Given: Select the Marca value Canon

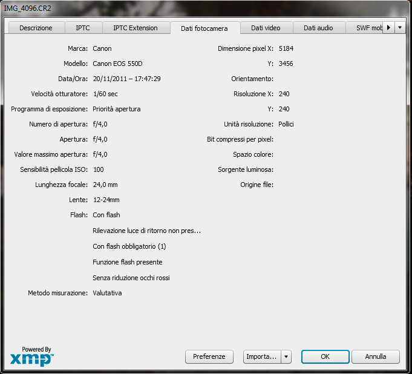Looking at the screenshot, I should click(x=102, y=48).
